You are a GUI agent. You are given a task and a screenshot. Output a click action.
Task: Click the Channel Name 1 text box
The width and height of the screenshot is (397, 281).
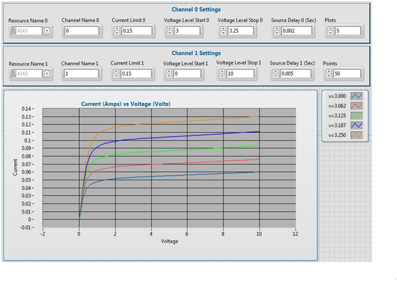[x=80, y=73]
